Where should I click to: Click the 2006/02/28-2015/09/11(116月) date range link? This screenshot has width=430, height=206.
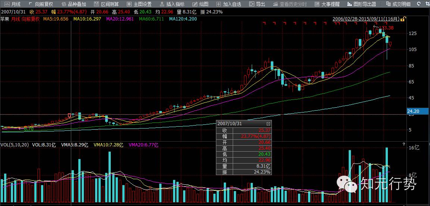click(x=366, y=19)
